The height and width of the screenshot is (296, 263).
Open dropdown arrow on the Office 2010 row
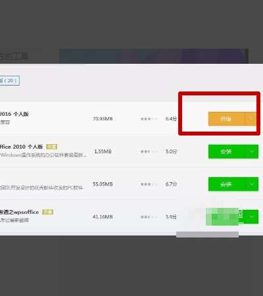252,151
